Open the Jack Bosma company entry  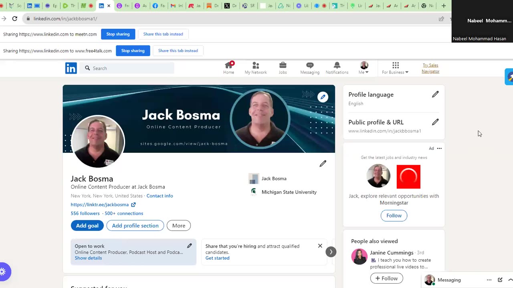click(268, 178)
